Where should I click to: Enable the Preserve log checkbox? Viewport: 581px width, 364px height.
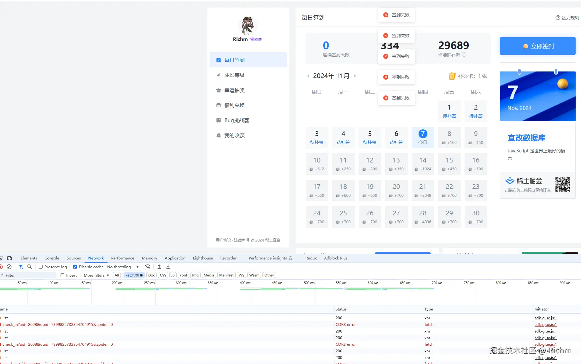tap(41, 267)
